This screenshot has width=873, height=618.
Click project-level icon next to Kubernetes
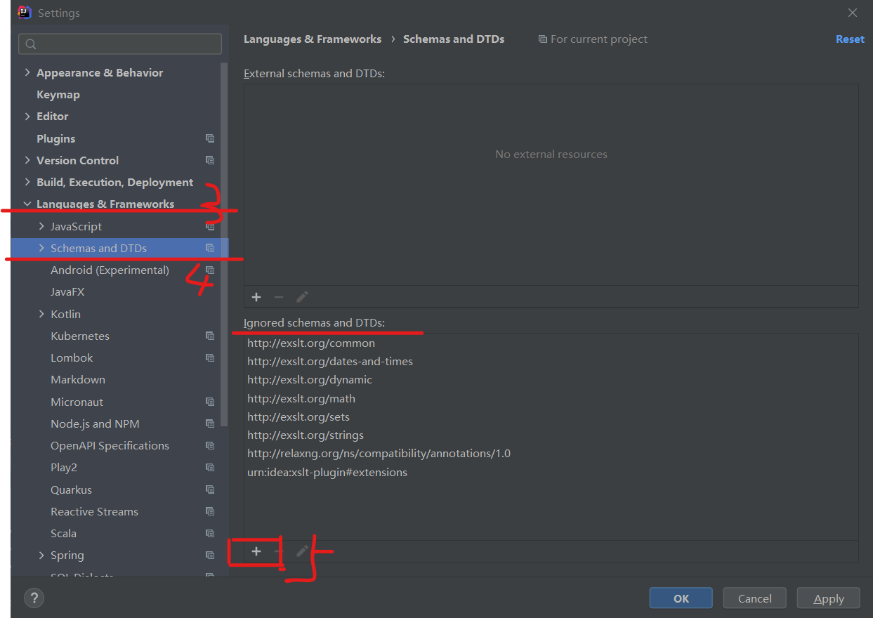tap(209, 336)
